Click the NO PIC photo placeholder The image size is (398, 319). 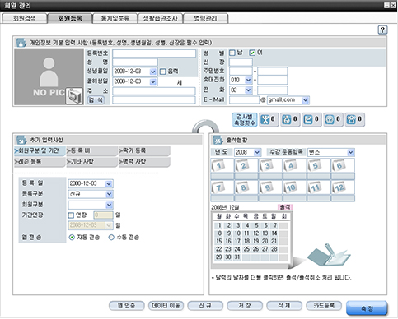[49, 76]
